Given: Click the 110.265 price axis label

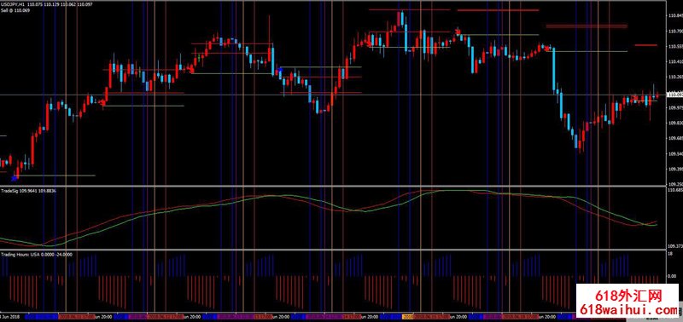Looking at the screenshot, I should pos(674,78).
